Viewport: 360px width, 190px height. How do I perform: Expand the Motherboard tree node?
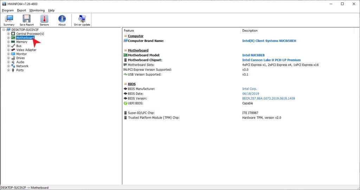[x=8, y=38]
